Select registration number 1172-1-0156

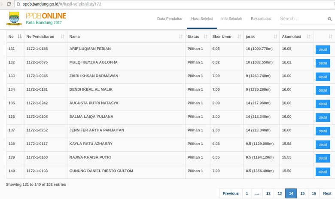click(37, 49)
